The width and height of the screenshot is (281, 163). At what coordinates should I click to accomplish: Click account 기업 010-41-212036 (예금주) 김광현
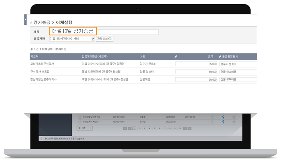[103, 64]
